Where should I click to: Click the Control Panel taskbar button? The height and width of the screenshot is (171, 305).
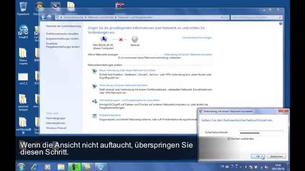[x=101, y=167]
